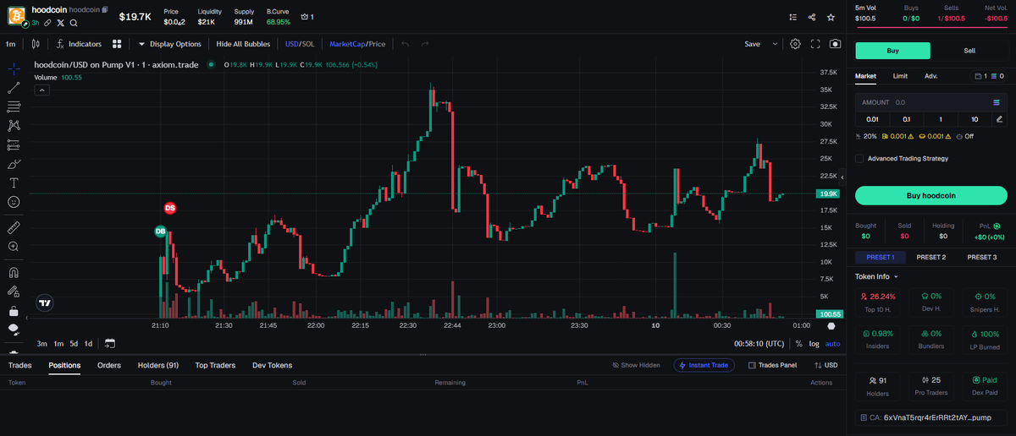This screenshot has height=436, width=1016.
Task: Toggle USD unit in positions panel
Action: click(825, 365)
